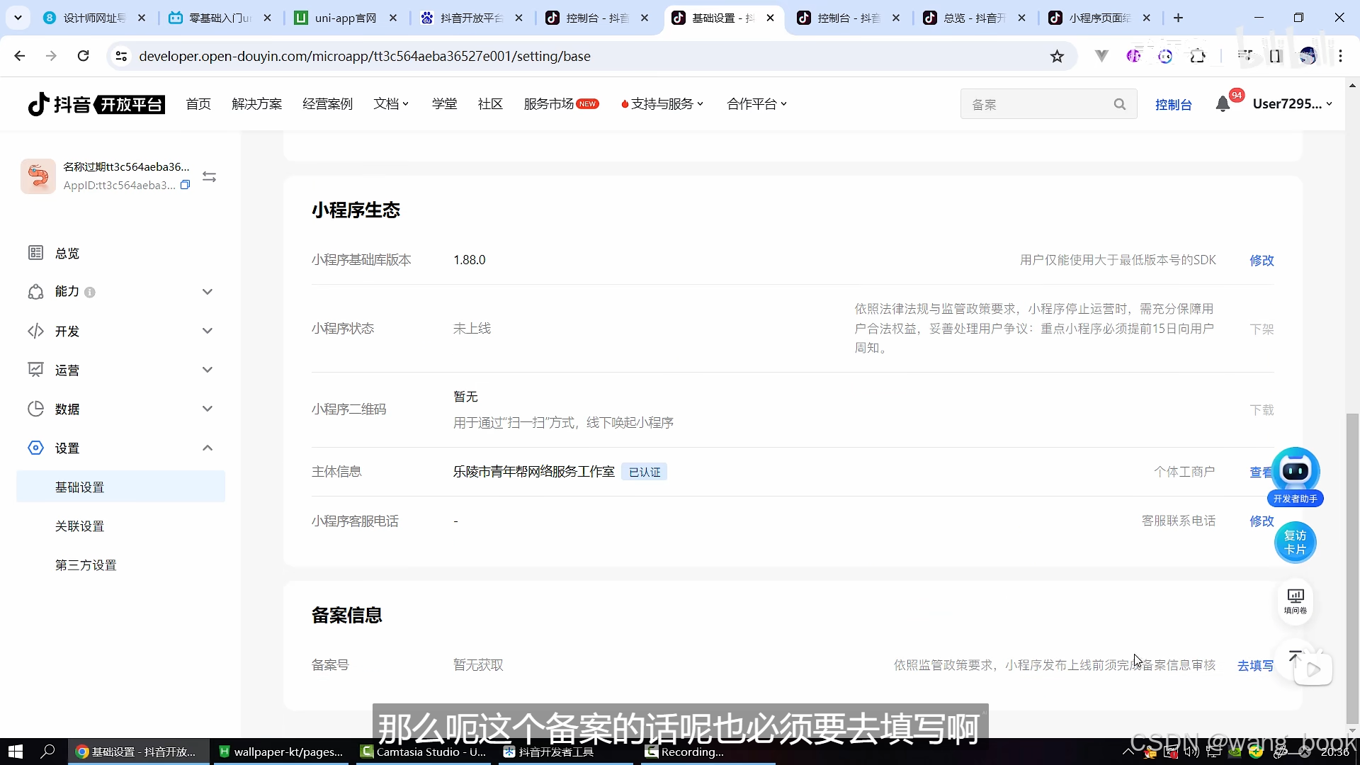Switch to 抖音开发者工具 in taskbar
The image size is (1360, 765).
click(565, 752)
